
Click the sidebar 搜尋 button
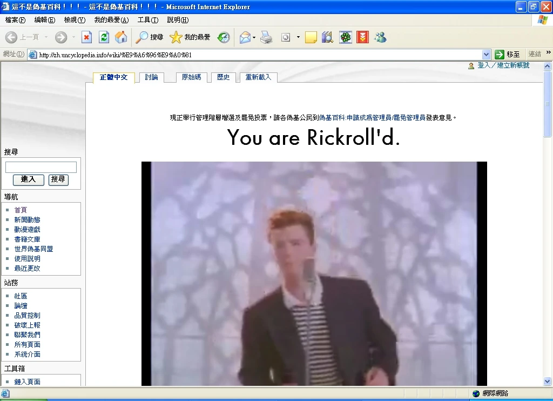coord(58,179)
